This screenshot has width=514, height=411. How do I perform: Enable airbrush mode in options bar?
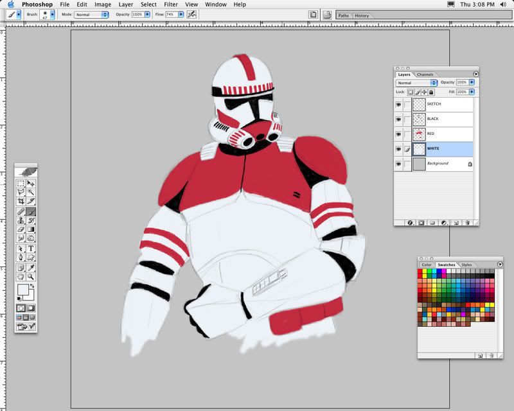tap(191, 14)
